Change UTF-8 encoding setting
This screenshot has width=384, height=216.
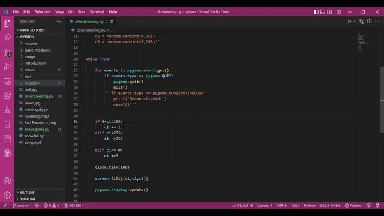click(282, 205)
